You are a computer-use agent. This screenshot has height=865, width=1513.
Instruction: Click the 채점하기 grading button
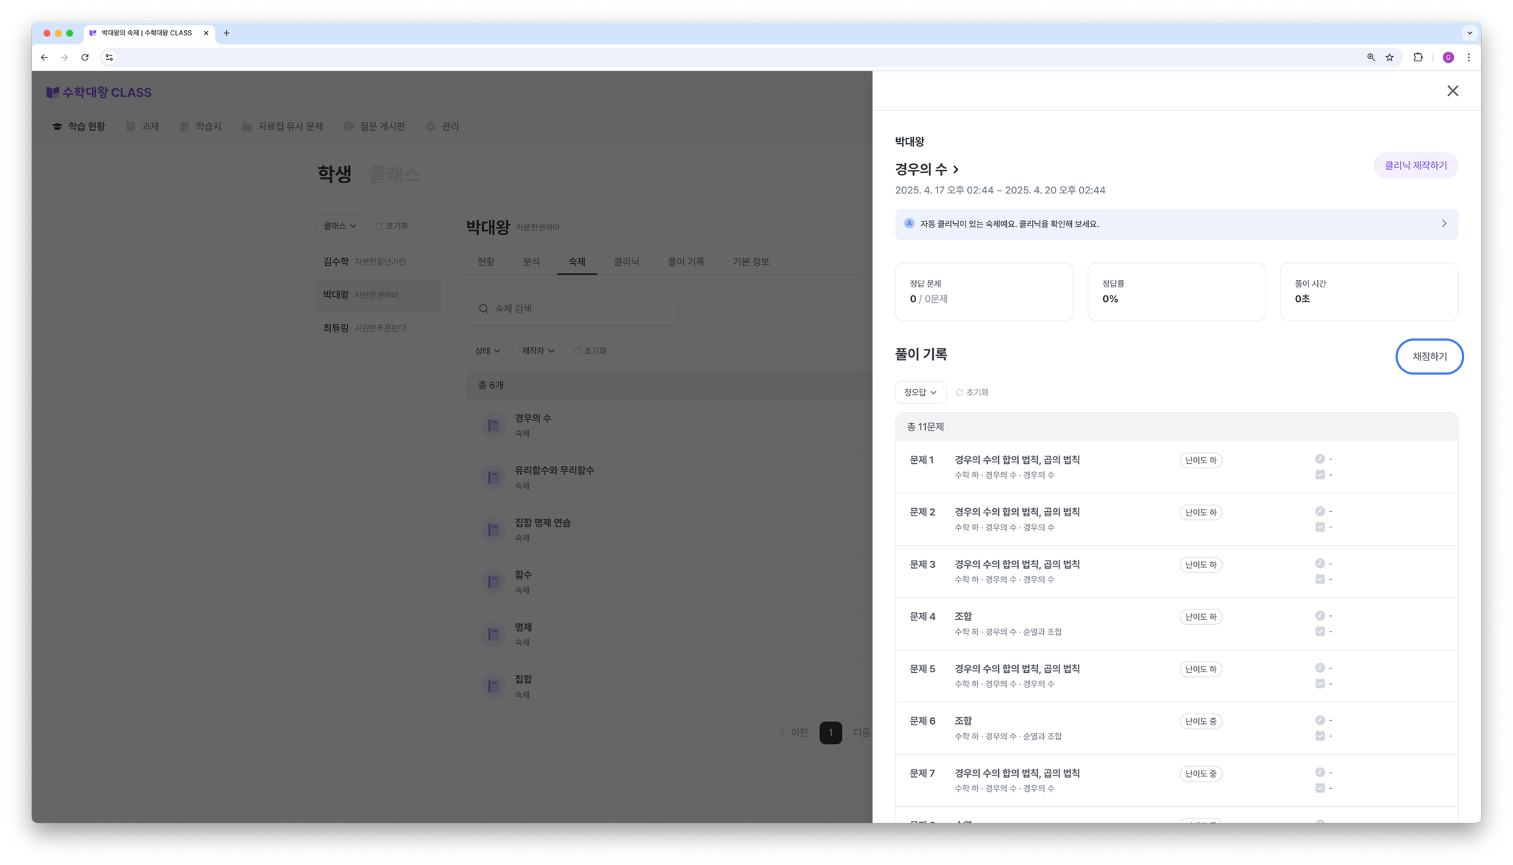pos(1430,357)
